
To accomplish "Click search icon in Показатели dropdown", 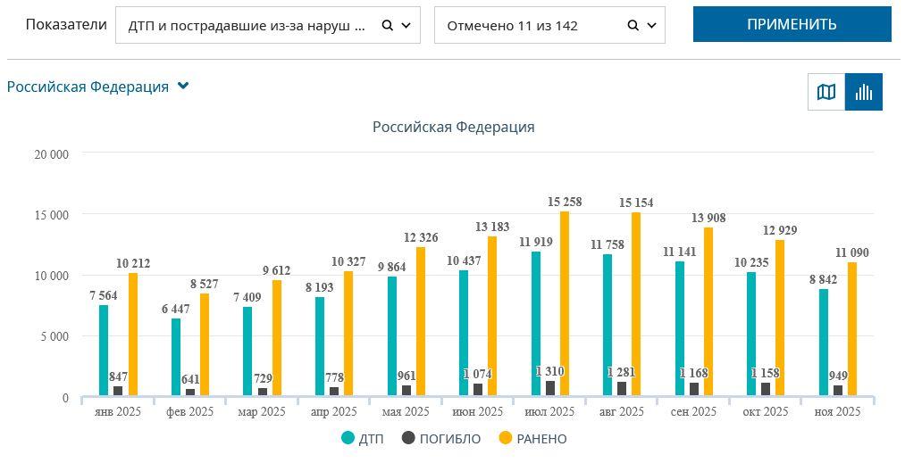I will click(x=388, y=26).
